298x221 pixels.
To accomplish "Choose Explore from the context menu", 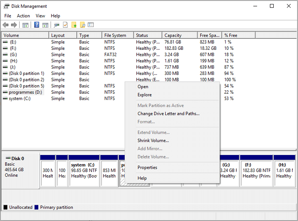I will click(x=144, y=95).
